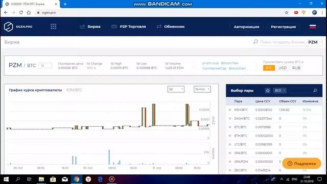Open the 15-min interval dropdown
Viewport: 327px width, 184px height.
click(202, 89)
